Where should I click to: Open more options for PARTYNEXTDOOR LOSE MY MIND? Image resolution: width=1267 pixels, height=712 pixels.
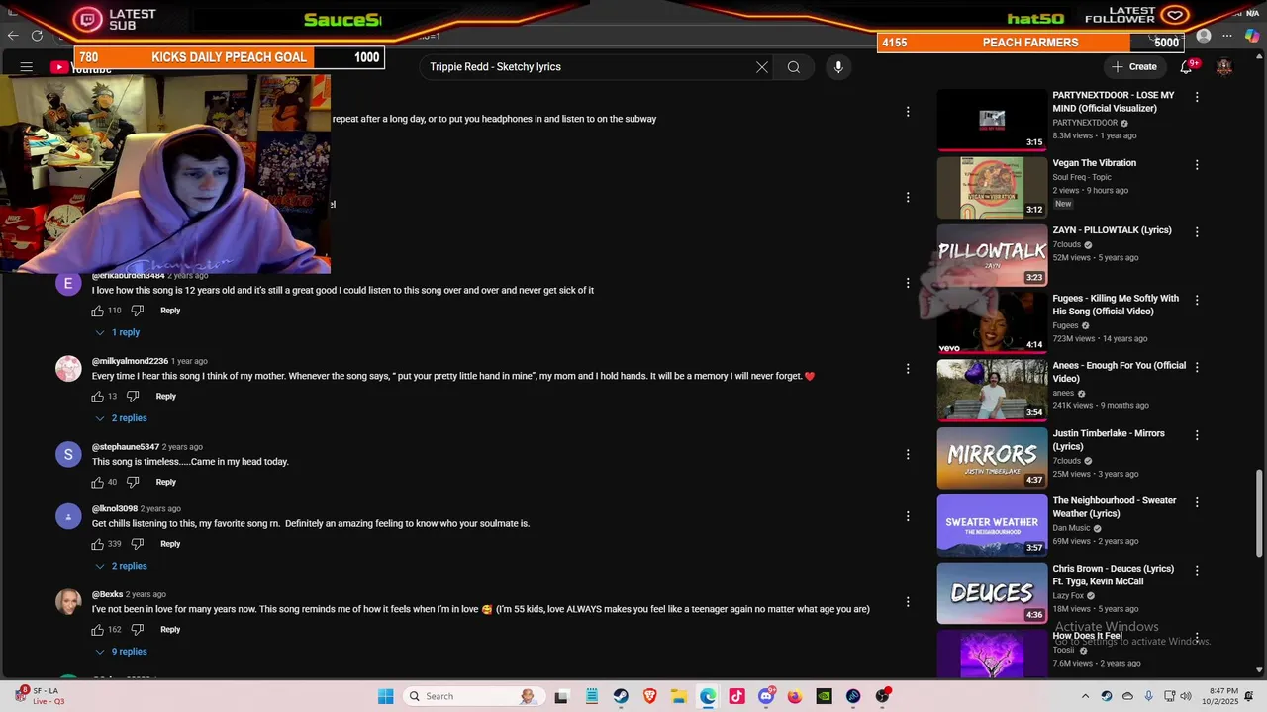pos(1197,97)
